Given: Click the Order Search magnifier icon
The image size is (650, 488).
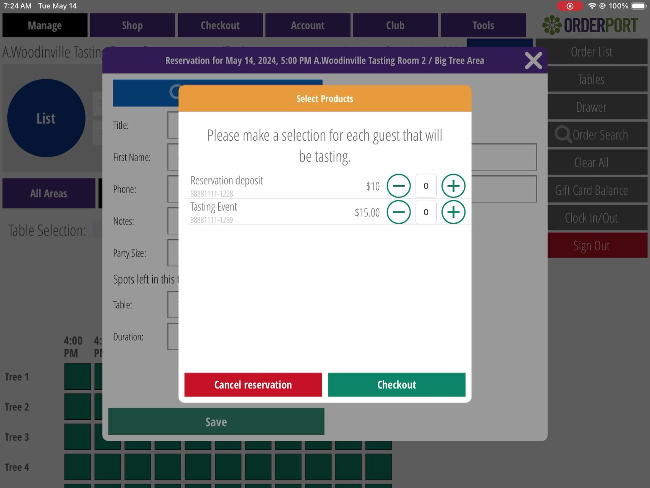Looking at the screenshot, I should coord(563,134).
